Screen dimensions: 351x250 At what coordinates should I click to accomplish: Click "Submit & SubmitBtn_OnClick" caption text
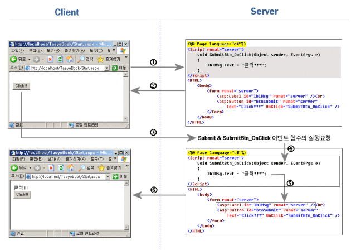click(x=234, y=138)
